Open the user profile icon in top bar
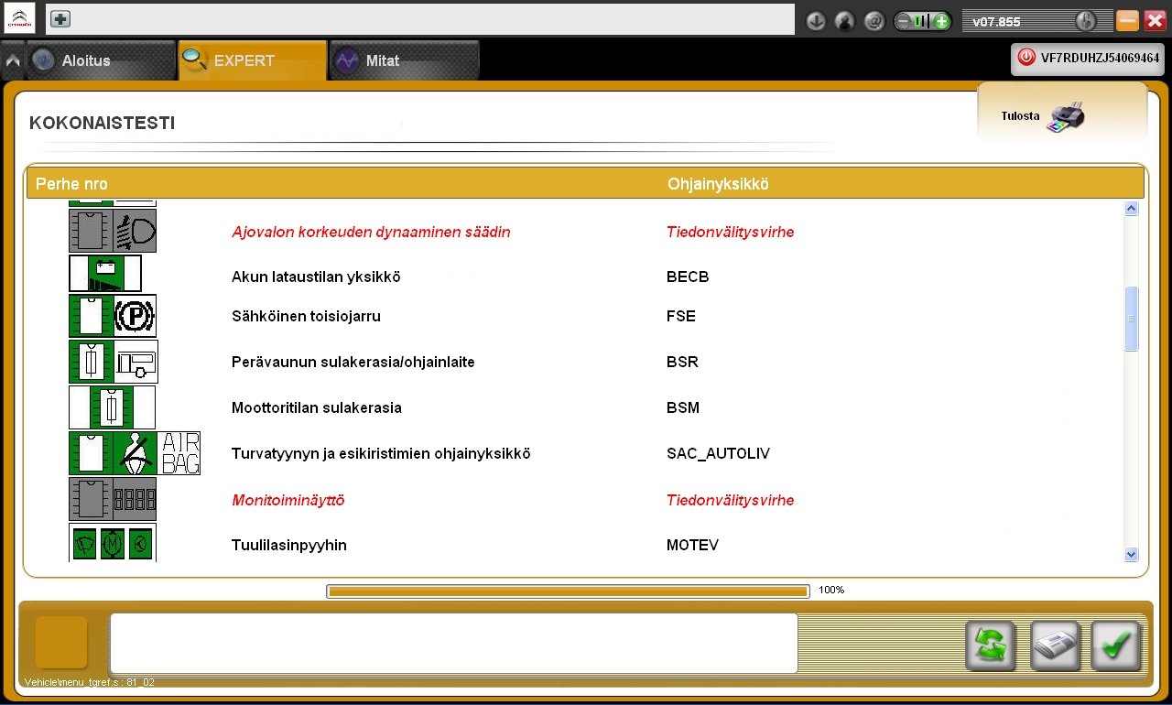 [x=845, y=21]
